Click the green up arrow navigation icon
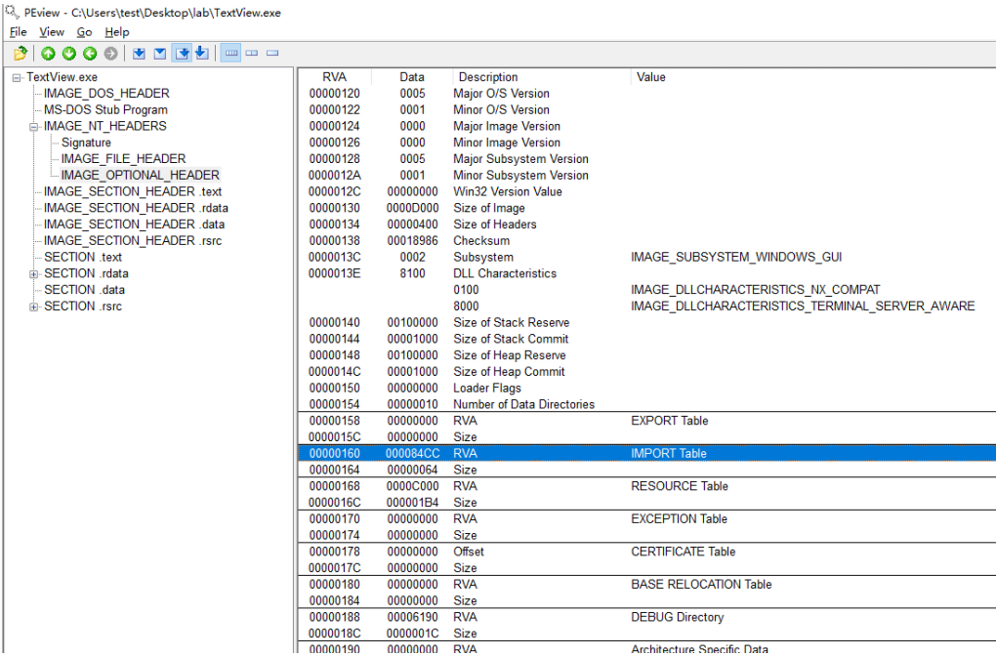The height and width of the screenshot is (656, 996). click(48, 54)
